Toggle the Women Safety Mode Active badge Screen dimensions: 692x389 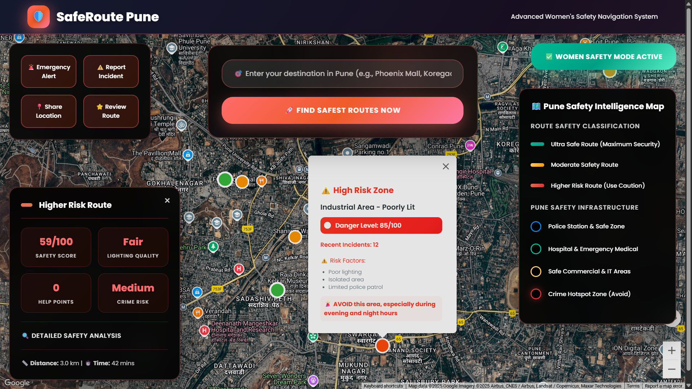pyautogui.click(x=603, y=57)
